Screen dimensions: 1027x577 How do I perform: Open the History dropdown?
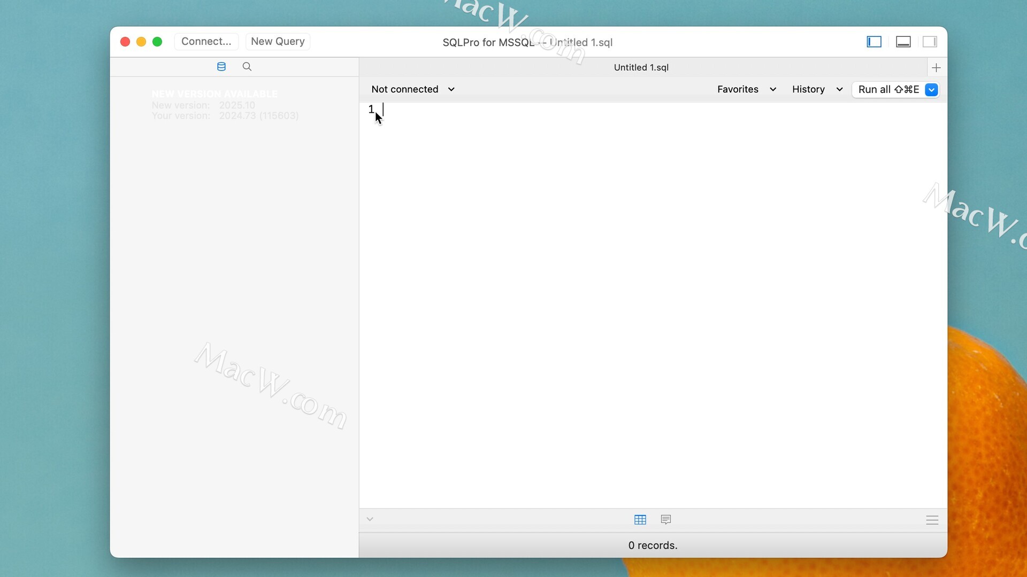tap(817, 89)
